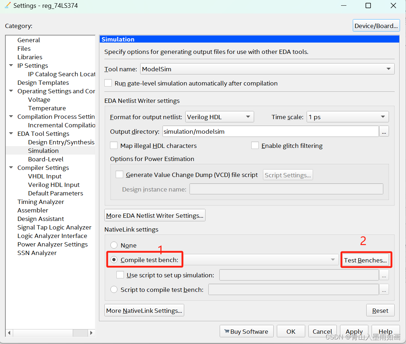
Task: Select Libraries category
Action: point(30,57)
